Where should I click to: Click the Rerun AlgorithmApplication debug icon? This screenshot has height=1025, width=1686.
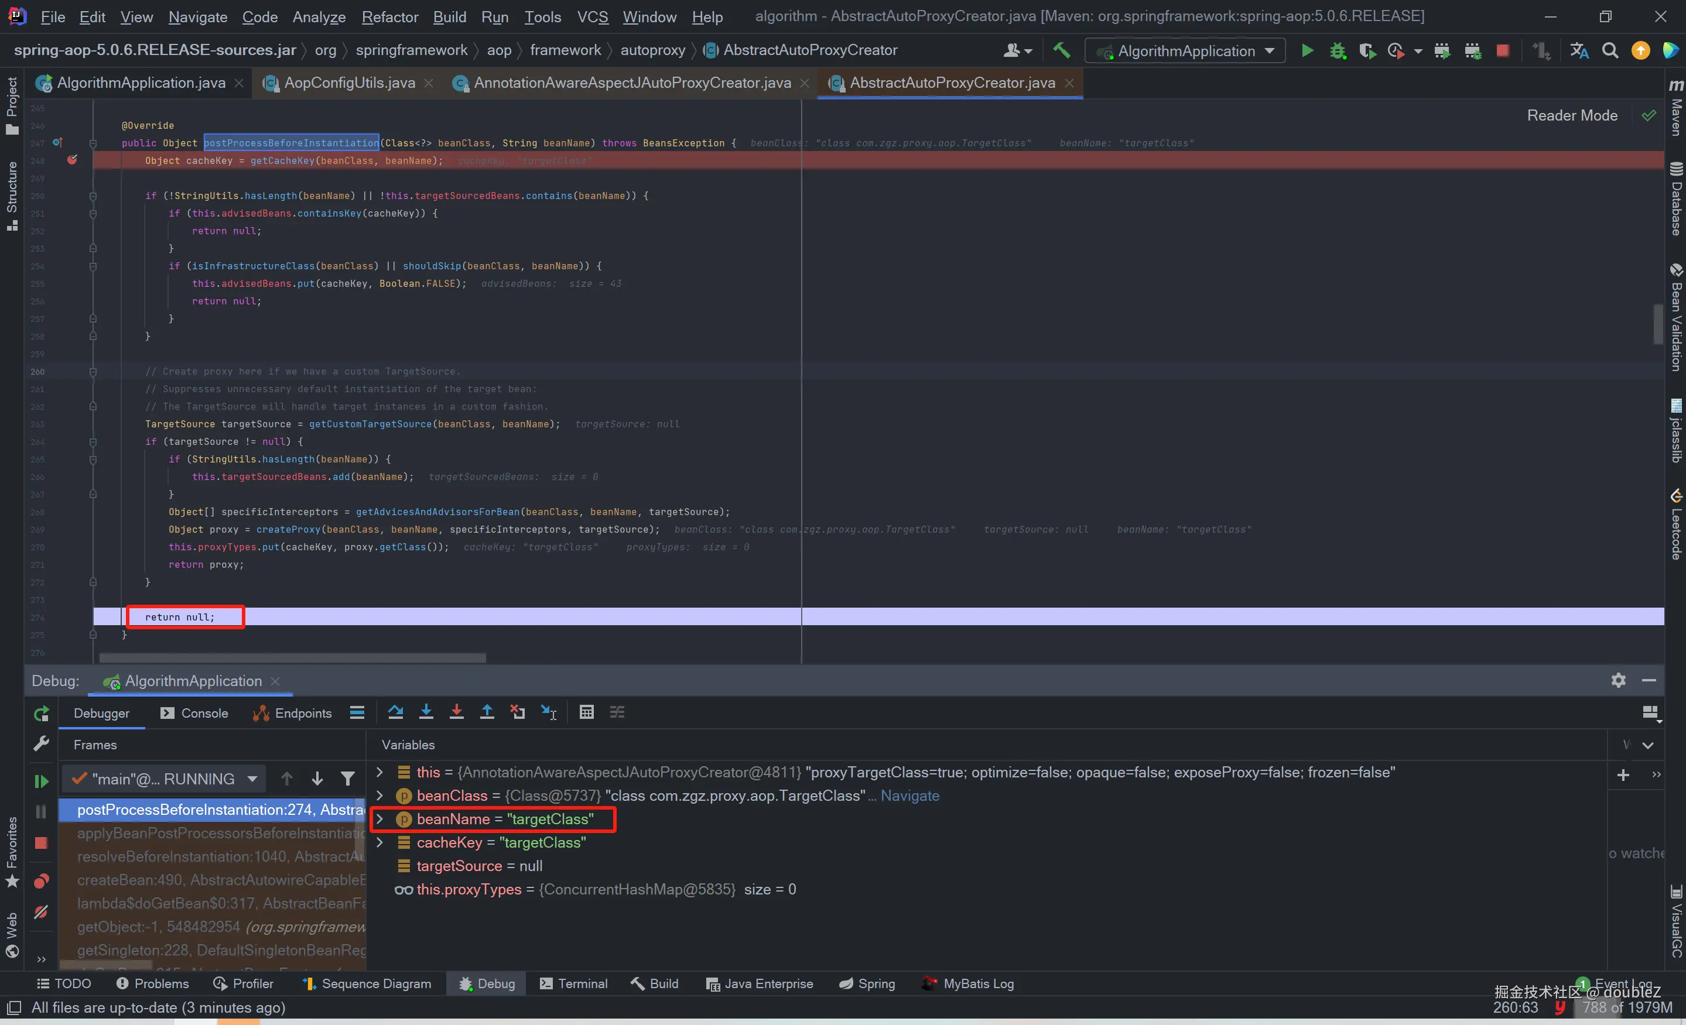41,714
